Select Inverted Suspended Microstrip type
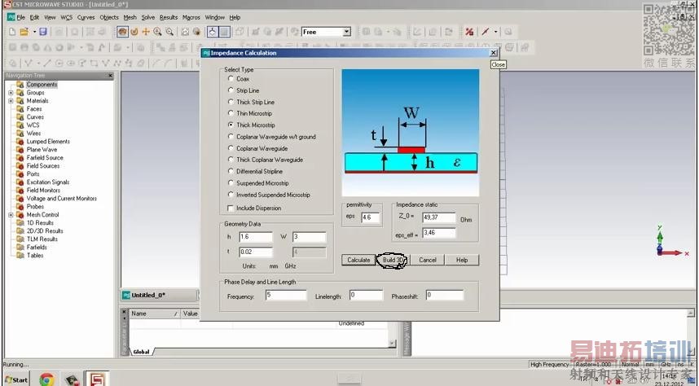Viewport: 699px width, 386px height. [x=231, y=195]
